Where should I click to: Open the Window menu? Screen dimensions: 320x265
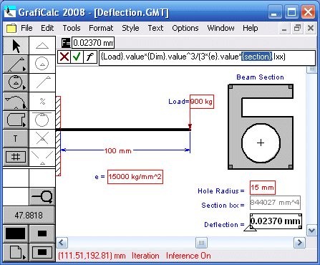coord(220,28)
